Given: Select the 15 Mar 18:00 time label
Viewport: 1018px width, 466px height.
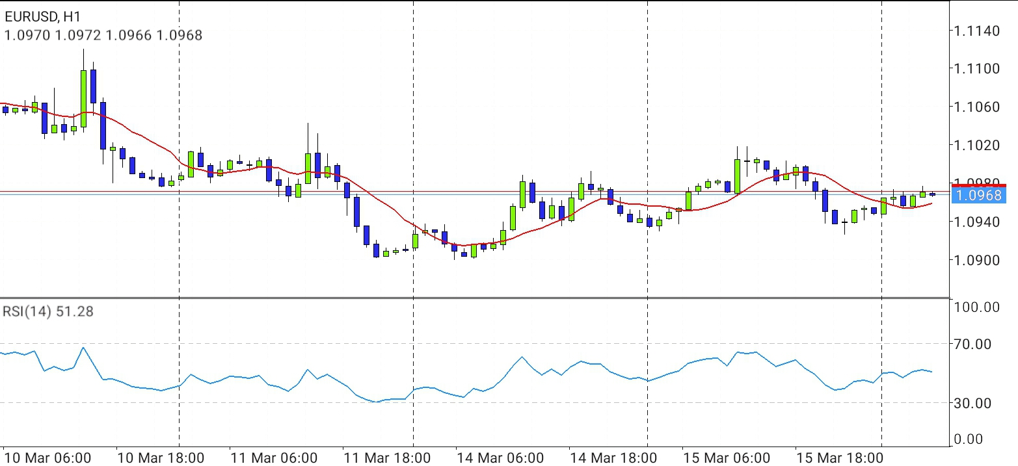Looking at the screenshot, I should pos(840,458).
